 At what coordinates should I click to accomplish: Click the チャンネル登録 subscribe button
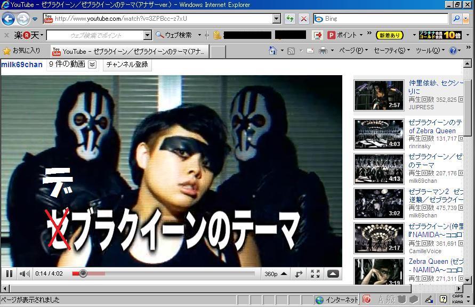point(127,64)
